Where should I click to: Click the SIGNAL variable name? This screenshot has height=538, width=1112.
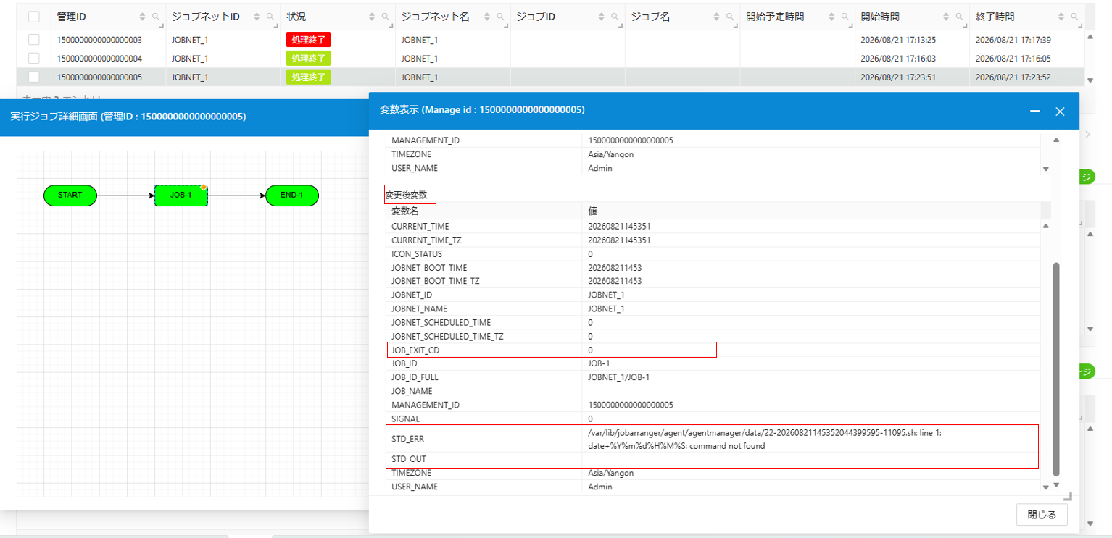(405, 419)
